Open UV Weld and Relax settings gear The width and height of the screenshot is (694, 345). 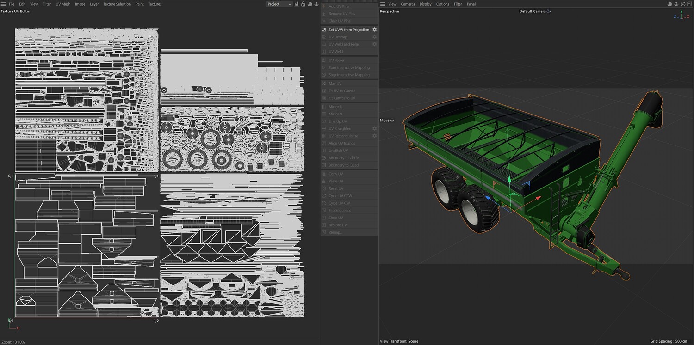point(375,44)
